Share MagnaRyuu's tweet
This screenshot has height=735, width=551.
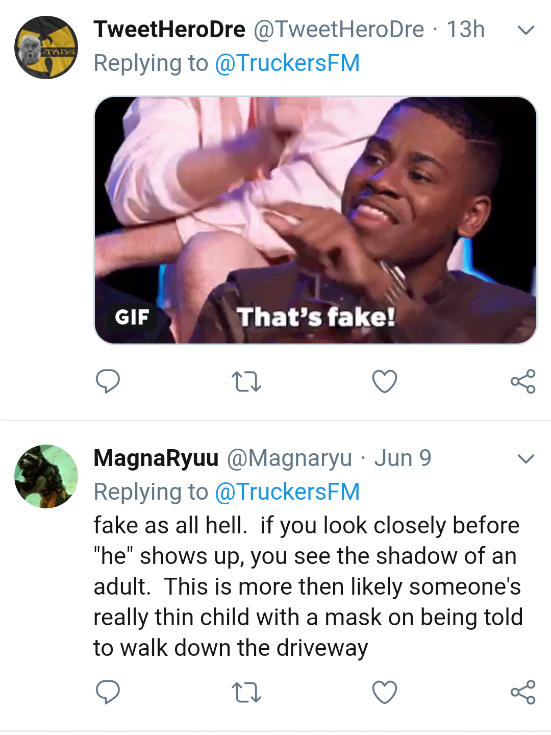(523, 693)
